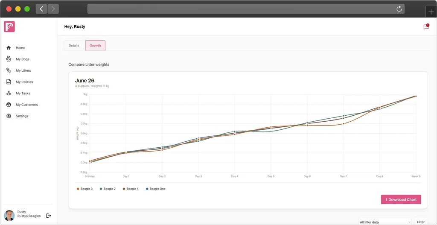Image resolution: width=437 pixels, height=225 pixels.
Task: Click the browser back arrow
Action: coord(41,9)
